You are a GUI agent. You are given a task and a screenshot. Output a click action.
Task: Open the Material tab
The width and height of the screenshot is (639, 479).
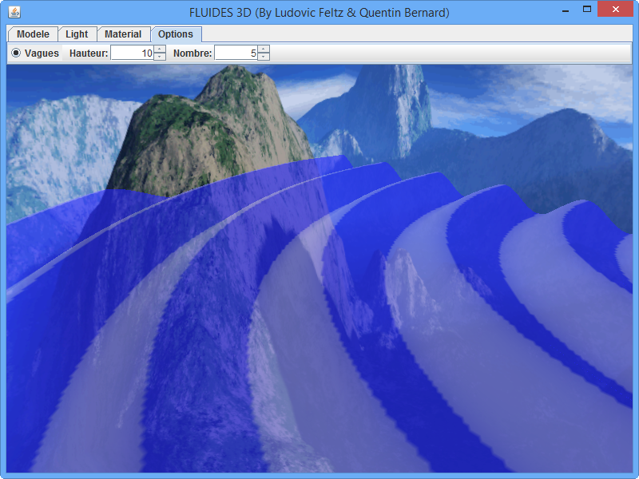tap(123, 34)
